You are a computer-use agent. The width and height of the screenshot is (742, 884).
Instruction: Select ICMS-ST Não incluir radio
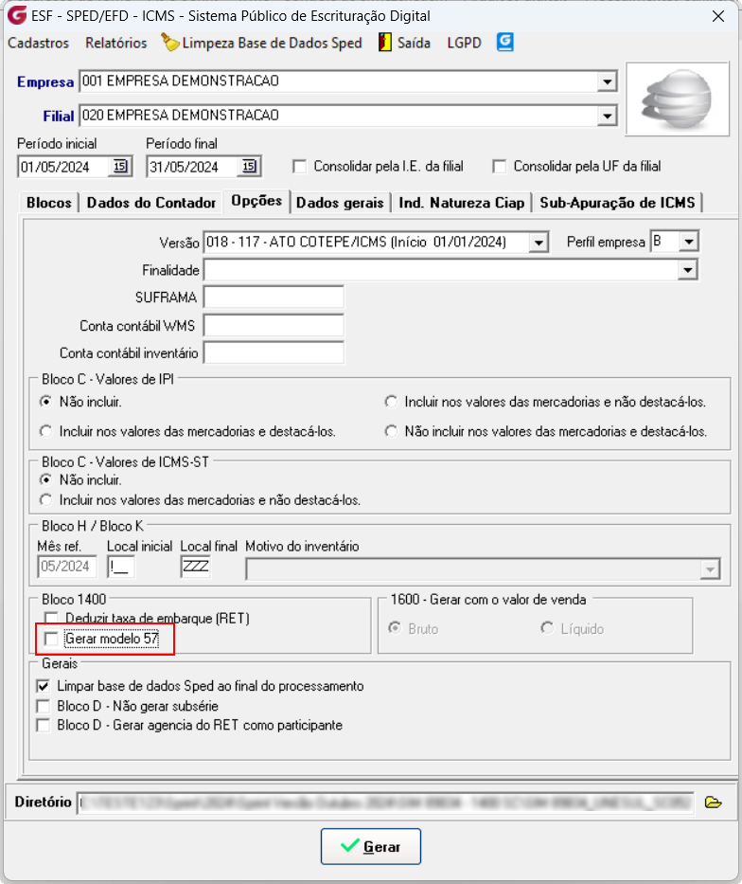coord(45,479)
